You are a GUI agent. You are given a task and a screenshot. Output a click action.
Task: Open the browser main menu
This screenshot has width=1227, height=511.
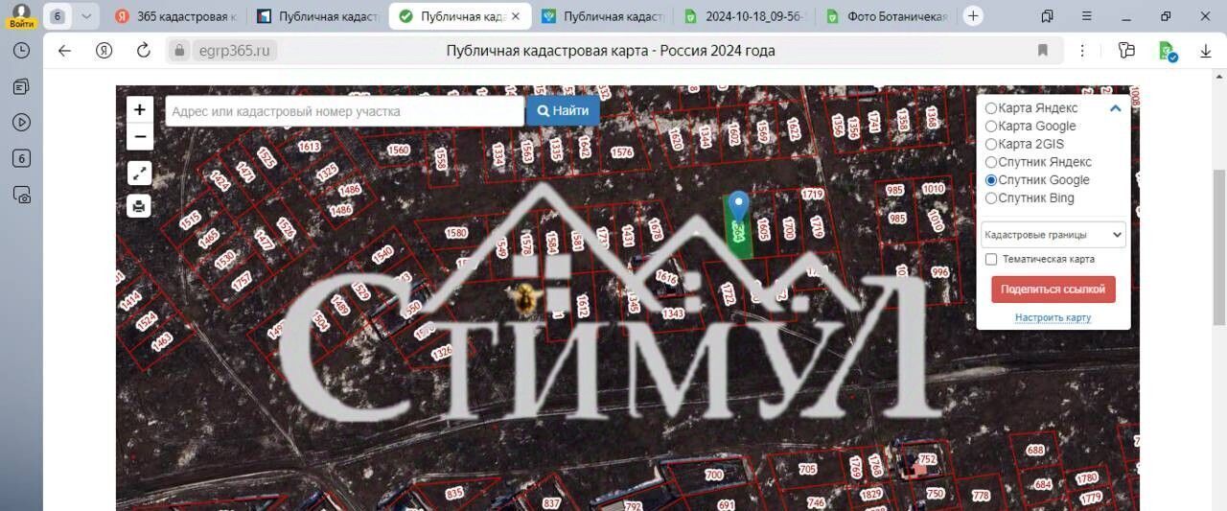click(x=1086, y=15)
